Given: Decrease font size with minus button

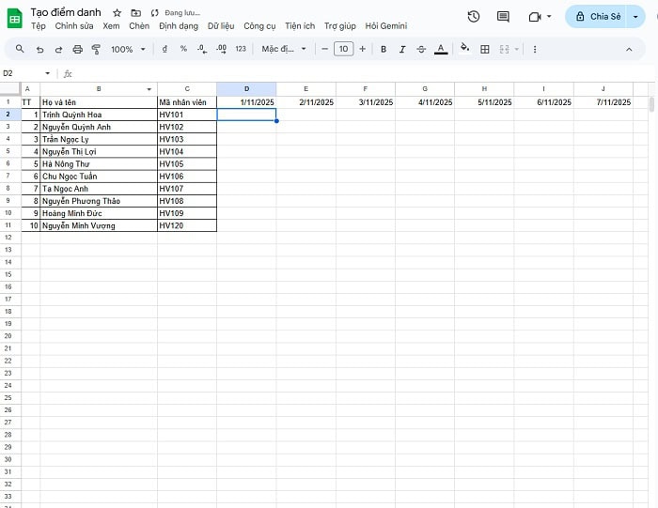Looking at the screenshot, I should tap(324, 49).
